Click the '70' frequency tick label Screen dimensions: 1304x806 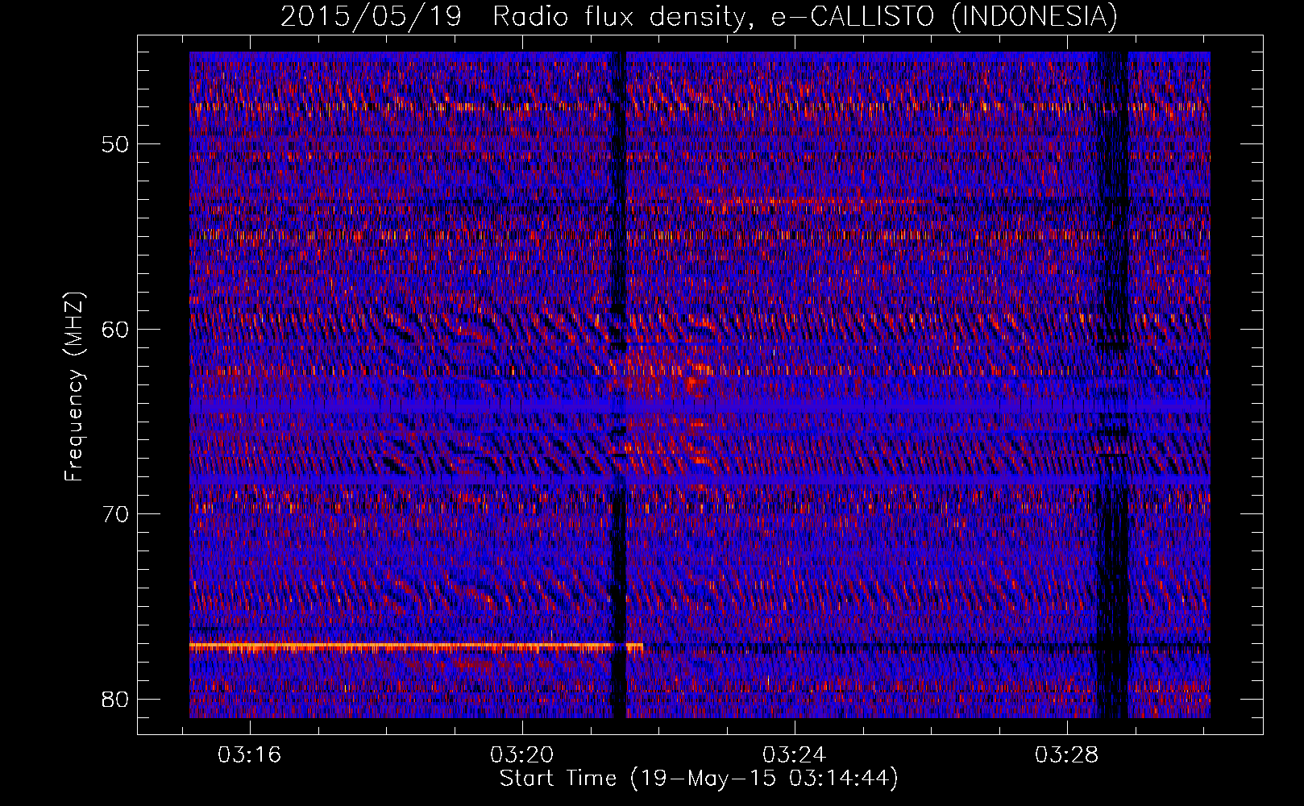coord(115,513)
